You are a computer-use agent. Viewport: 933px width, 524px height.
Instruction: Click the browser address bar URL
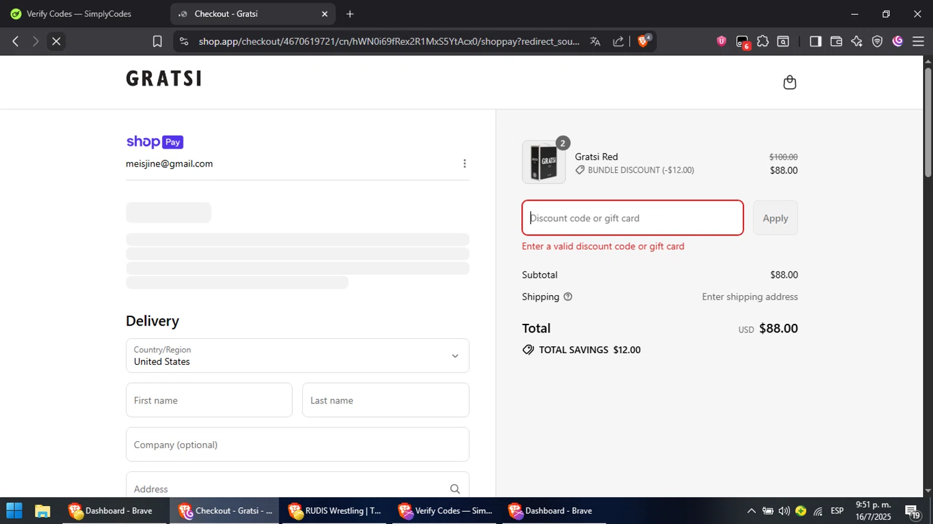pos(389,41)
